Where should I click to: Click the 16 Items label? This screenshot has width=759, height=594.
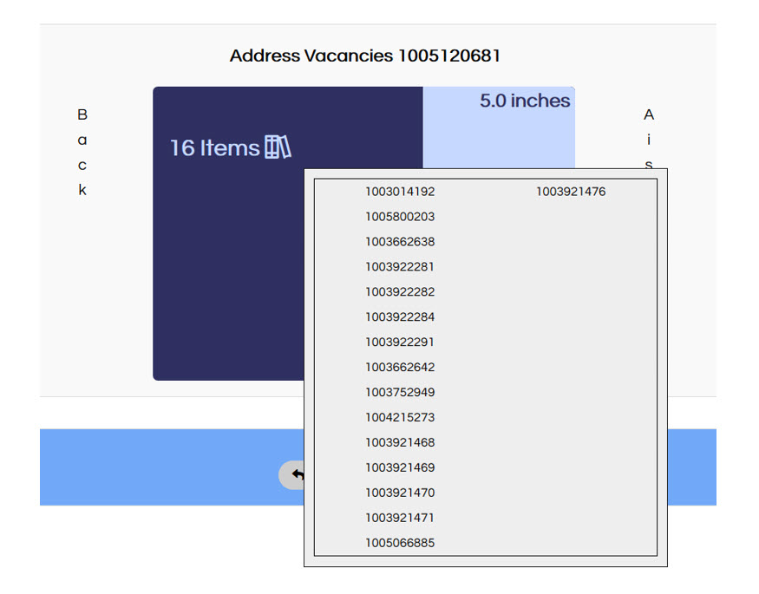tap(214, 148)
